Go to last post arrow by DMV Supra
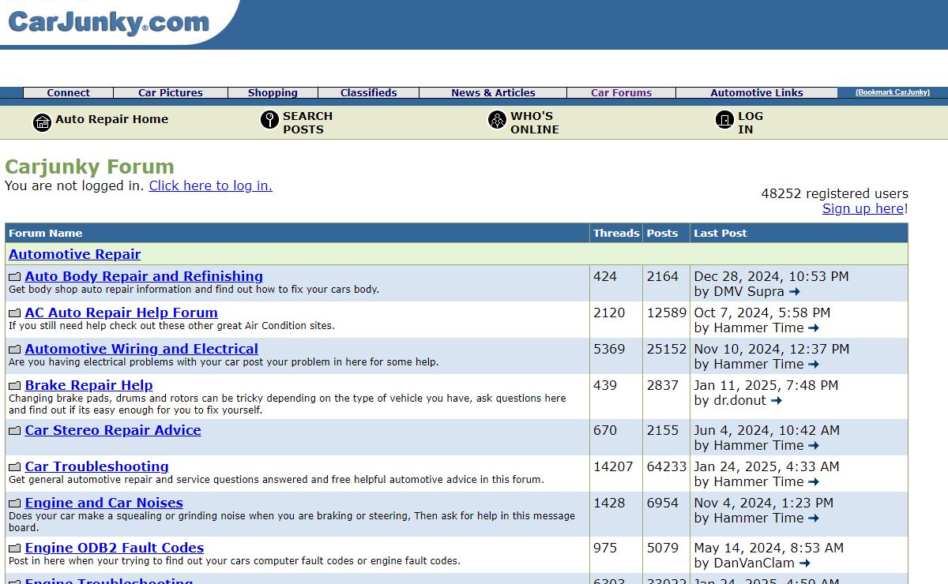 (x=795, y=292)
